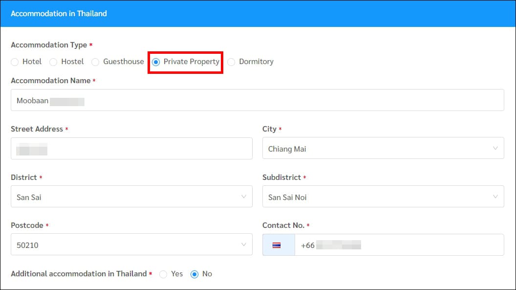
Task: Open the City dropdown showing Chiang Mai
Action: click(x=383, y=148)
